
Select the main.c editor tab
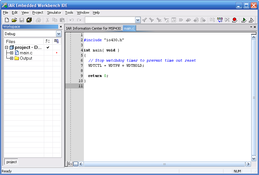point(129,28)
